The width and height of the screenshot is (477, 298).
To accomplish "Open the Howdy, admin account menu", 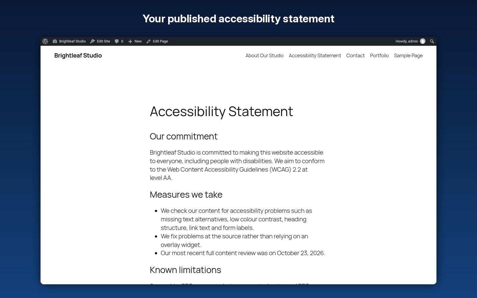I will 407,41.
